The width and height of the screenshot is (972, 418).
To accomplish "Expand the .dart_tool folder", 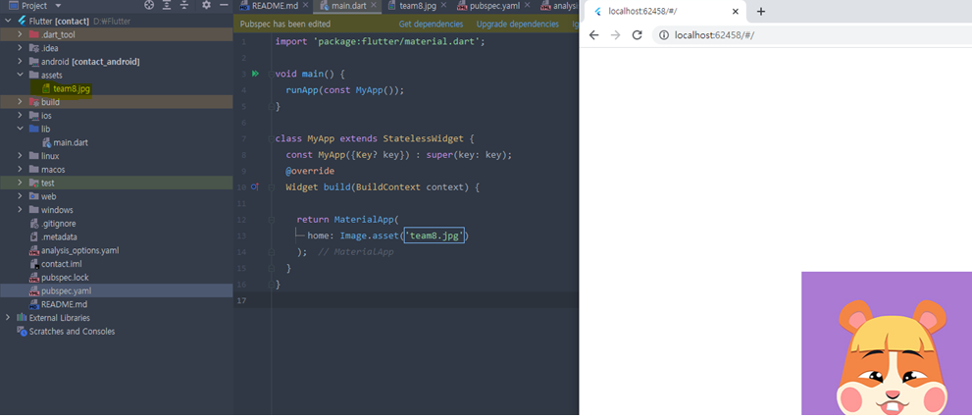I will tap(21, 34).
